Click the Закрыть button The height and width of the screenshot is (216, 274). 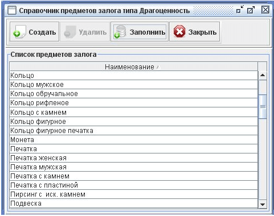[195, 32]
